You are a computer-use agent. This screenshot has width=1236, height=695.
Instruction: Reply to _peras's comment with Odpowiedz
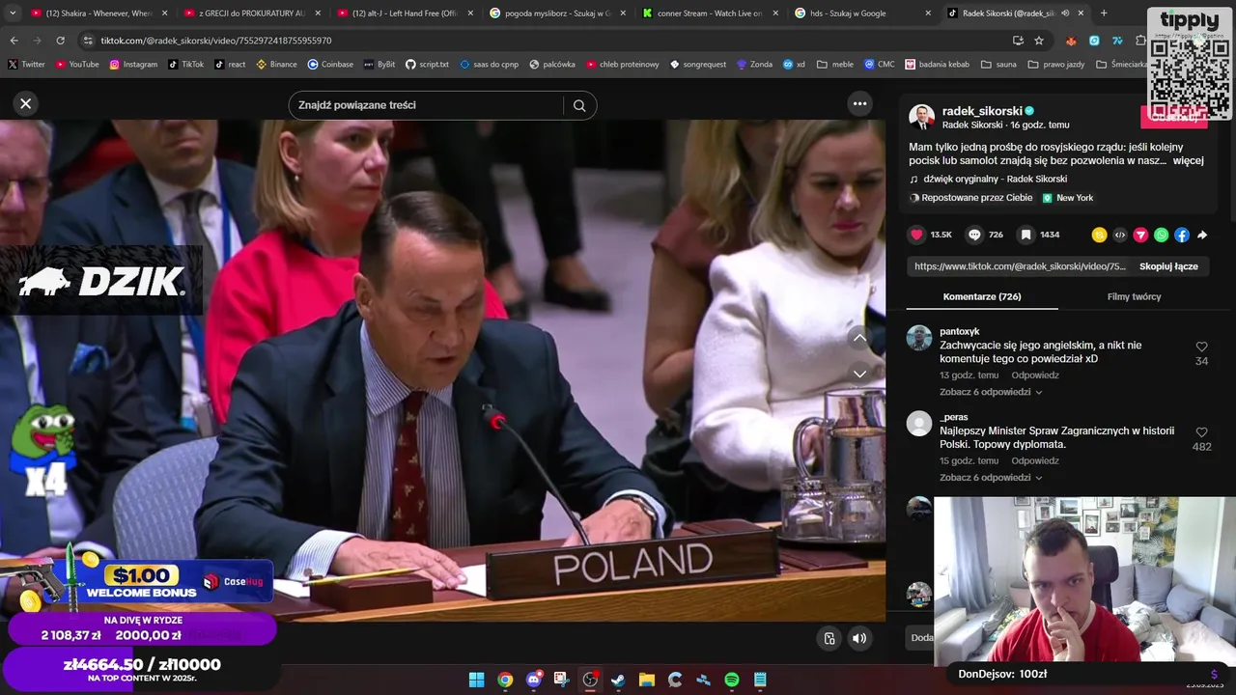click(x=1035, y=461)
